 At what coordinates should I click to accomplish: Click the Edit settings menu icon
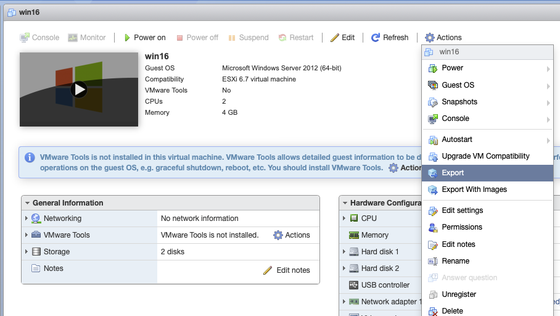[433, 210]
